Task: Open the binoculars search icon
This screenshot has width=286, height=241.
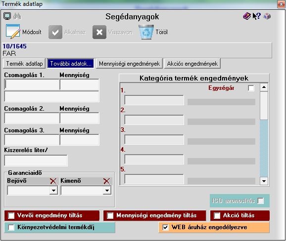Action: [x=17, y=16]
